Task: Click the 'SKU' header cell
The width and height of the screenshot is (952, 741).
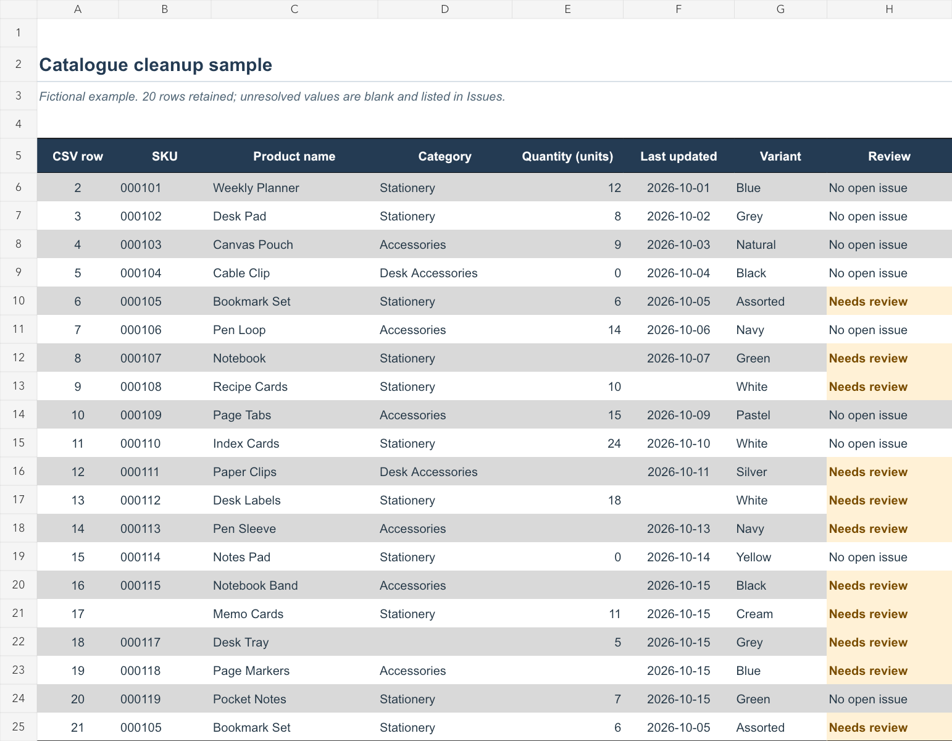Action: [165, 156]
